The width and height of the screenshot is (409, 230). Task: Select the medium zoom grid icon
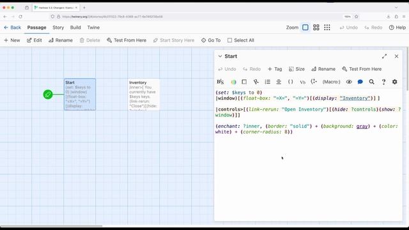316,27
